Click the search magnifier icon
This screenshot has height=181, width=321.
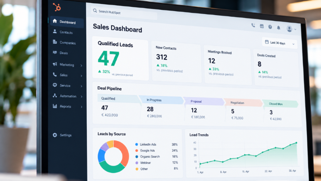tap(95, 11)
